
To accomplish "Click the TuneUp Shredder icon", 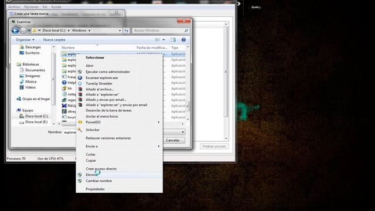I will [80, 83].
